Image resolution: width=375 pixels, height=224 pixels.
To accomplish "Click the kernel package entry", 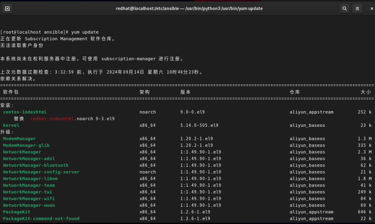I will click(x=11, y=125).
